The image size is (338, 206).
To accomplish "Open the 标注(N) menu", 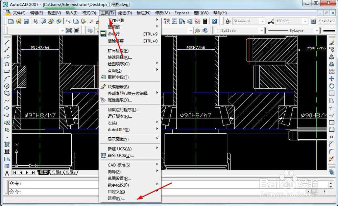I will coord(144,13).
